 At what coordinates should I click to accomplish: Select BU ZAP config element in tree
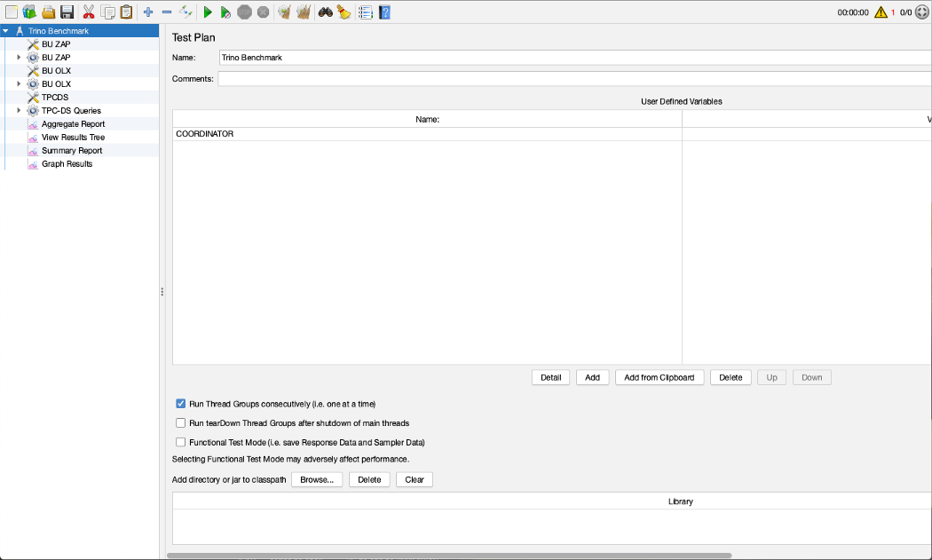coord(56,44)
